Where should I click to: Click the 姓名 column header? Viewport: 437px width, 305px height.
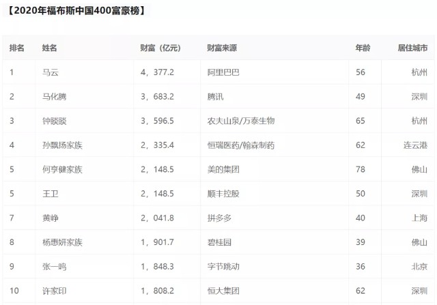(49, 48)
